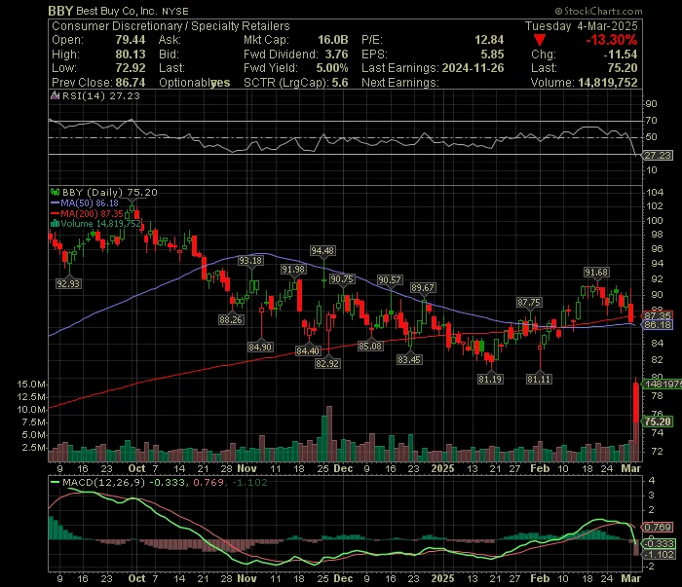Click the 81.19 low price annotation

coord(490,380)
